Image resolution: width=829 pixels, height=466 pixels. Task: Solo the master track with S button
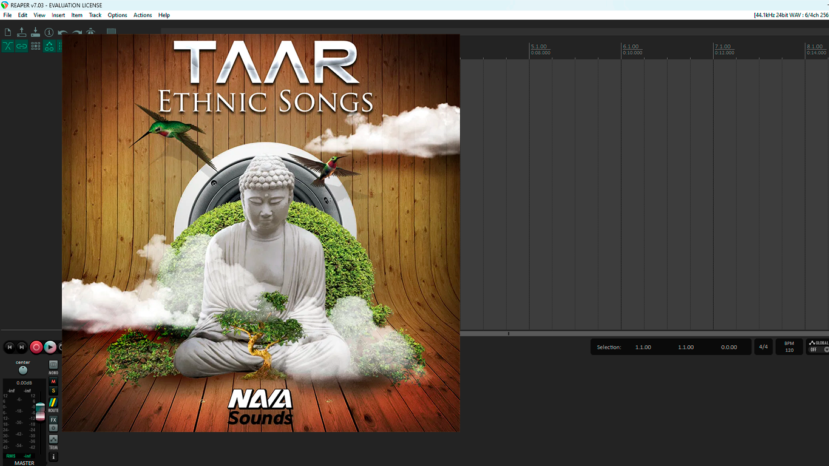[53, 391]
